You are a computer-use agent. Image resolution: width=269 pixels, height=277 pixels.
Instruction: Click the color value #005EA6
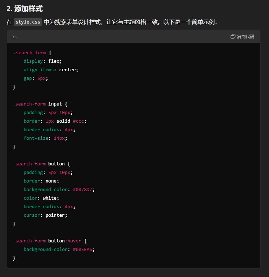coord(82,250)
